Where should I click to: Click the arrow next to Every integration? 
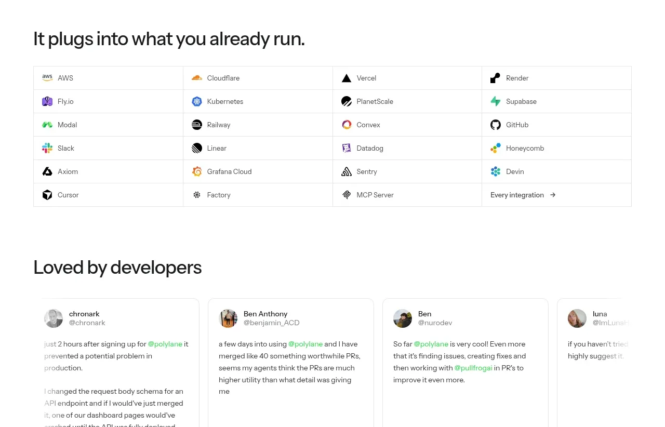553,195
